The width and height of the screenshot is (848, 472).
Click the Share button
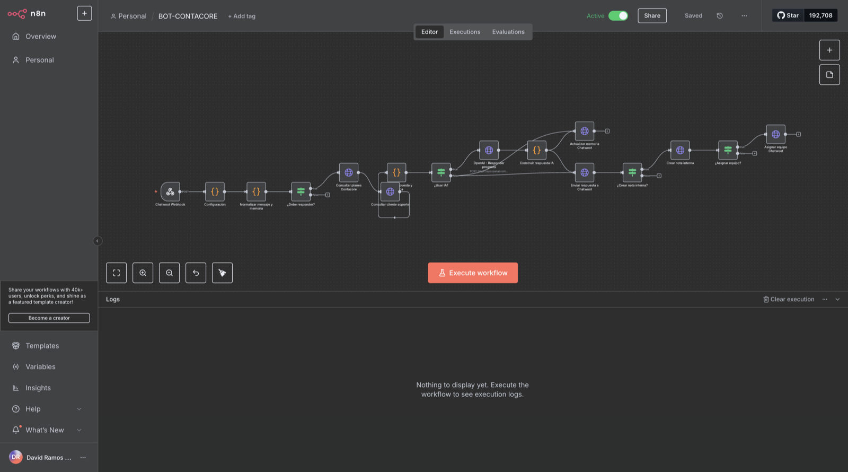[652, 16]
